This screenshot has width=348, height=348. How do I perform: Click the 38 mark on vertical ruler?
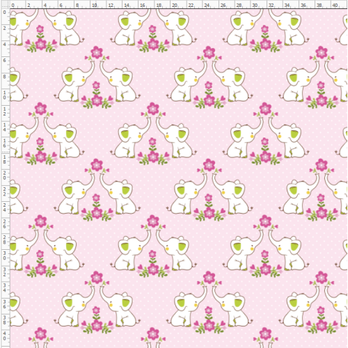coord(4,320)
